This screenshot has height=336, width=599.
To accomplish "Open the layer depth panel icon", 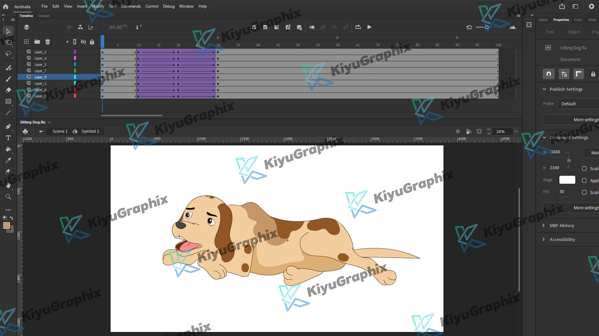I will [91, 27].
